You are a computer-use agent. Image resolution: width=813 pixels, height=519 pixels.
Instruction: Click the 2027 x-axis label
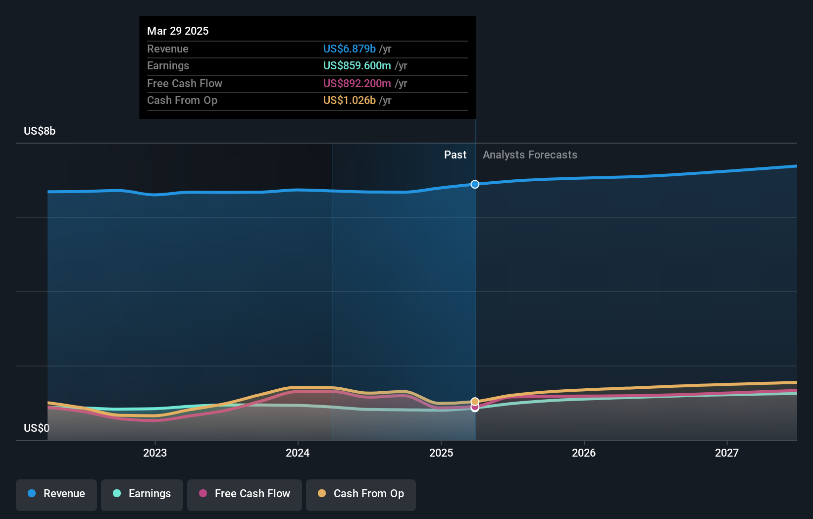727,453
